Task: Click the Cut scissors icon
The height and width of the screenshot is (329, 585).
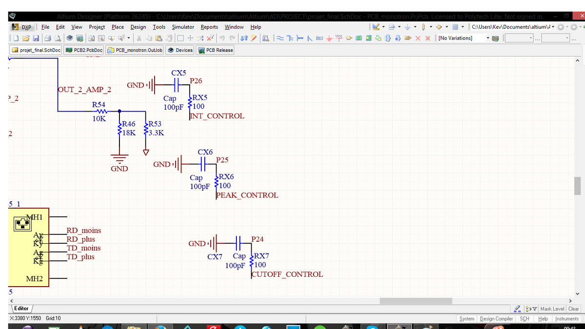Action: click(x=139, y=38)
